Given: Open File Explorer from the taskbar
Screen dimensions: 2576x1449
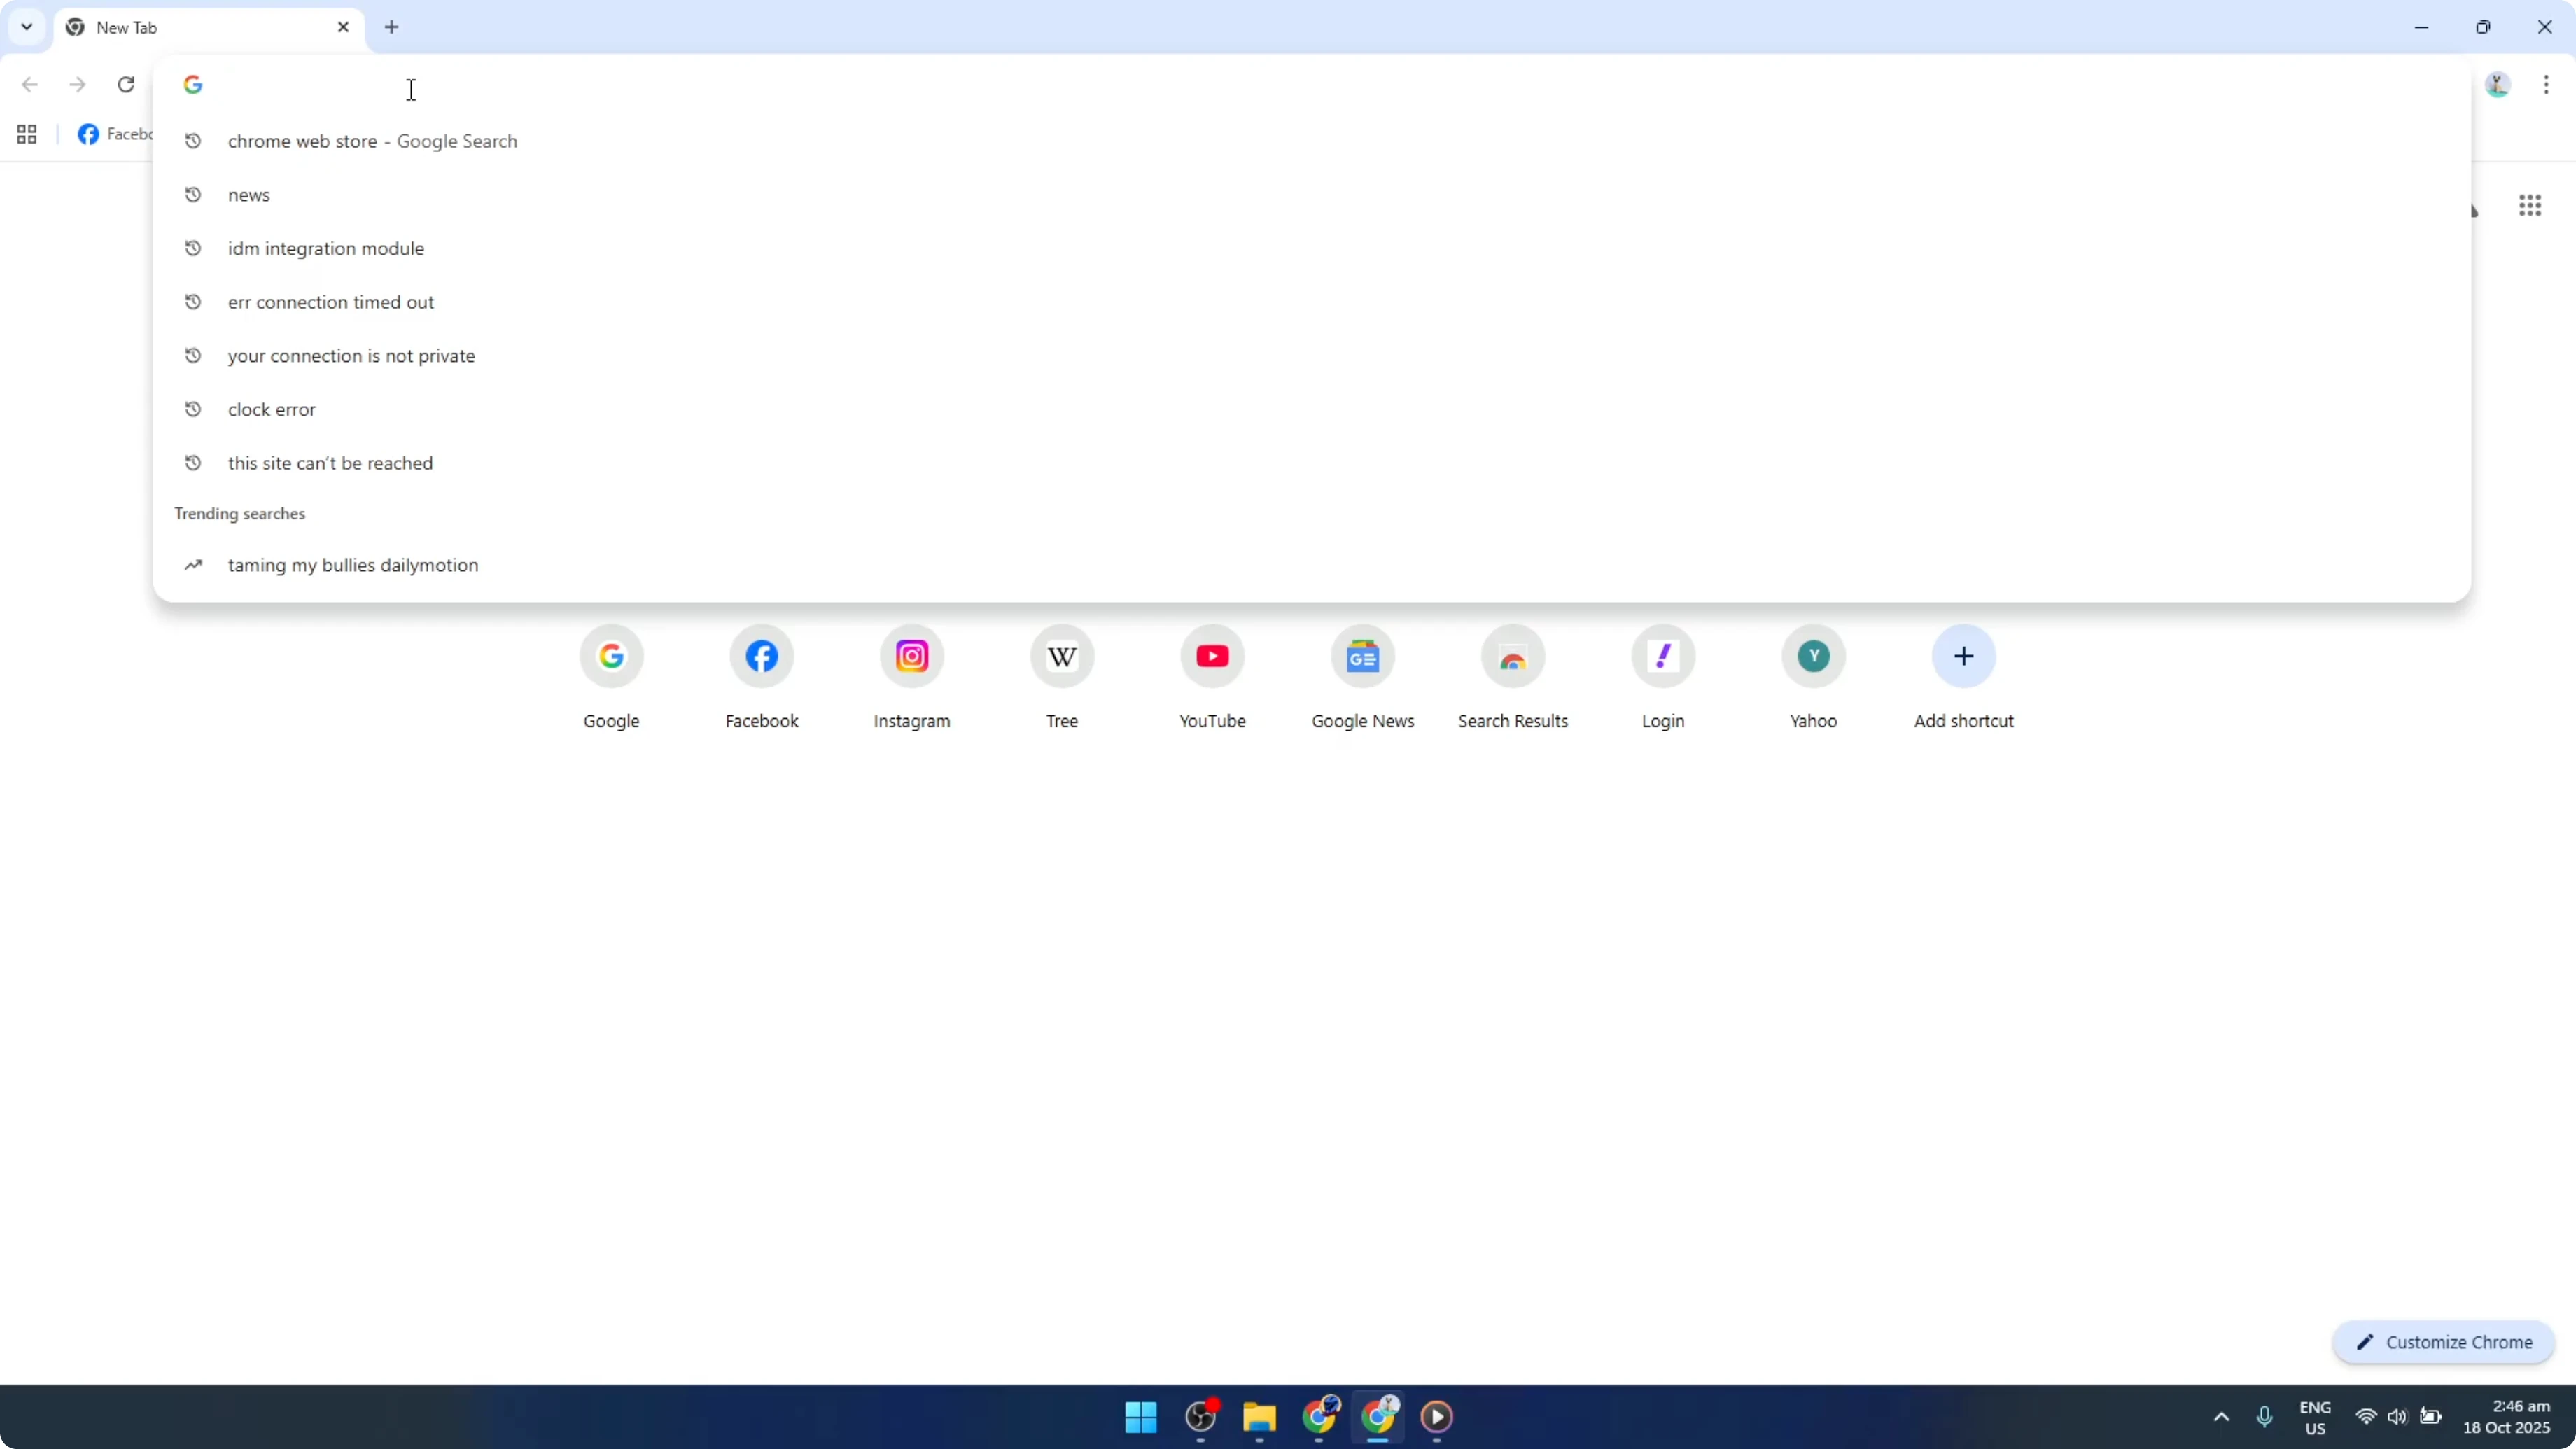Looking at the screenshot, I should 1259,1418.
